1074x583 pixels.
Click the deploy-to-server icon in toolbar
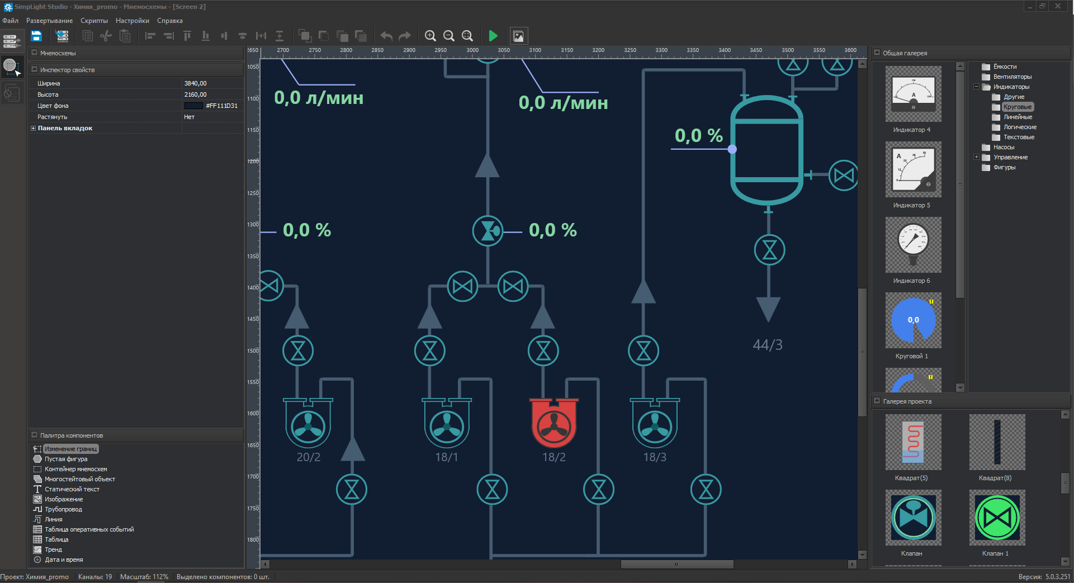(62, 36)
